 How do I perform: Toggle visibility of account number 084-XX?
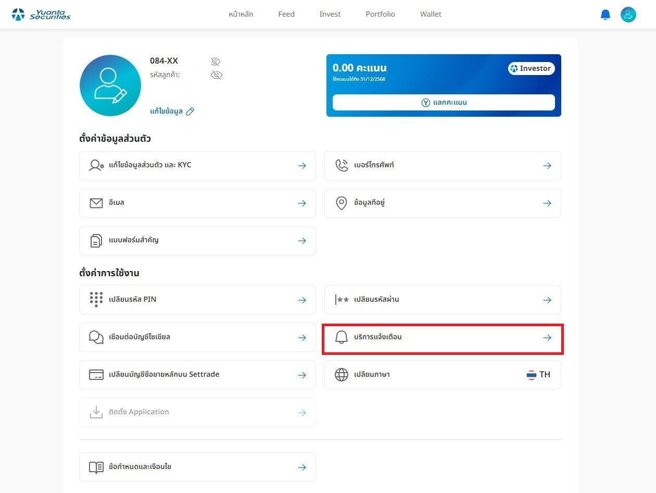click(x=216, y=61)
